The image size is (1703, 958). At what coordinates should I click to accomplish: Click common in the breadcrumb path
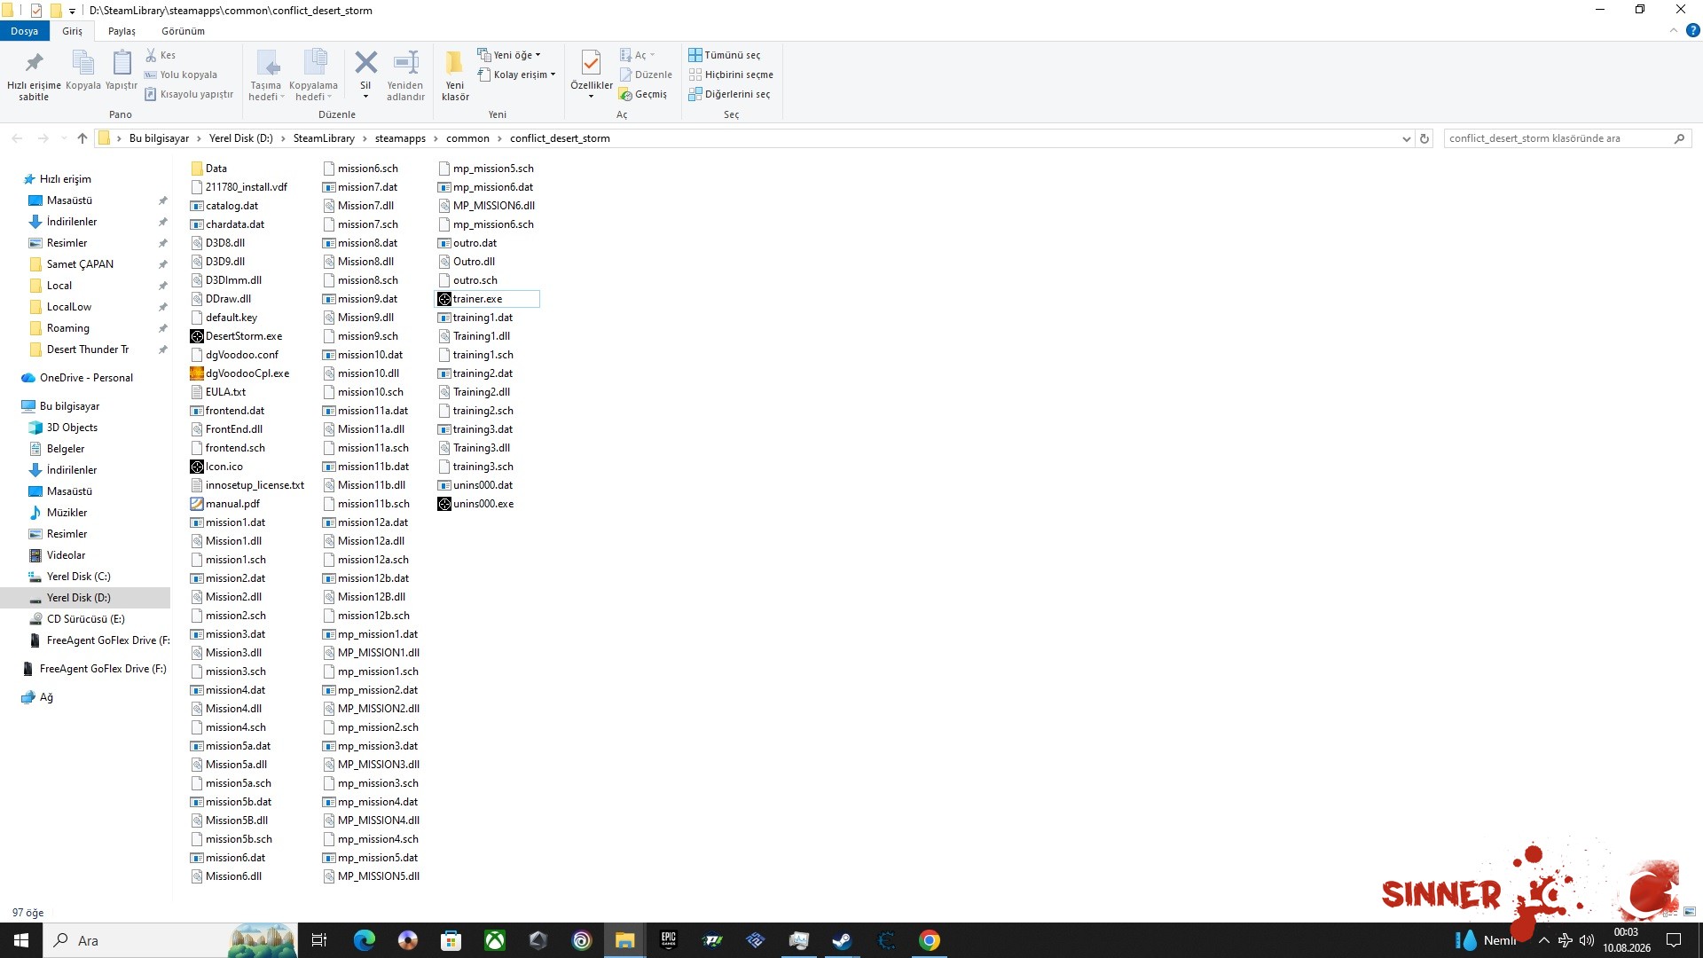(467, 138)
